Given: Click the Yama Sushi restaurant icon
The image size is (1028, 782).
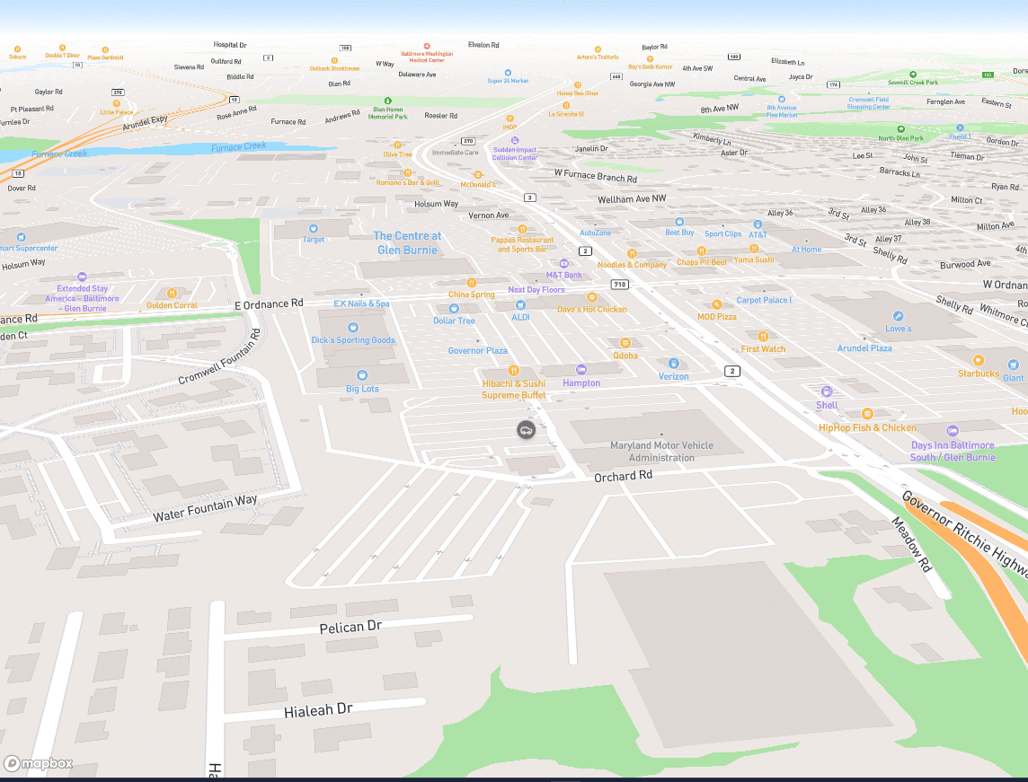Looking at the screenshot, I should tap(754, 249).
